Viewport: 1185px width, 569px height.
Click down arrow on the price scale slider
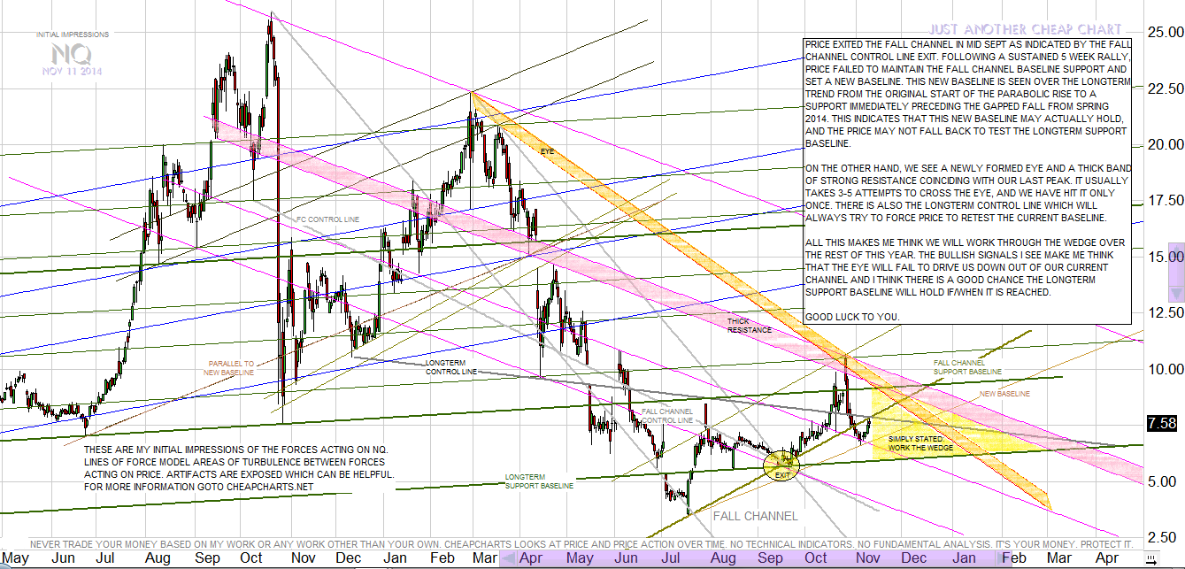pos(1175,293)
